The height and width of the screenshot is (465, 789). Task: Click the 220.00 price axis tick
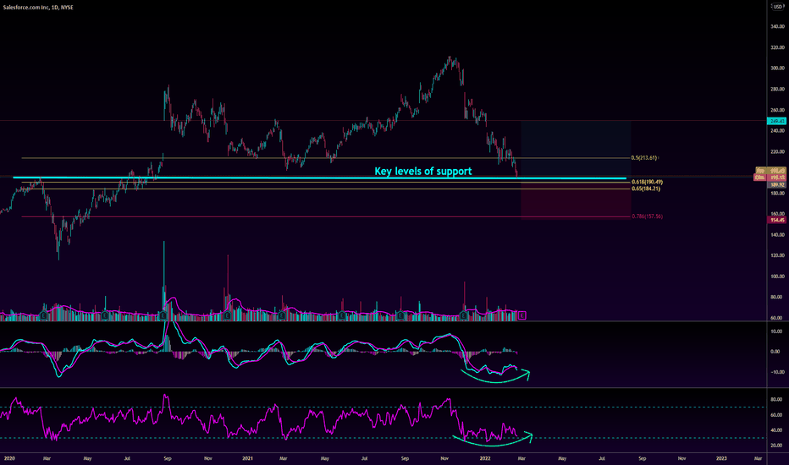pyautogui.click(x=778, y=151)
